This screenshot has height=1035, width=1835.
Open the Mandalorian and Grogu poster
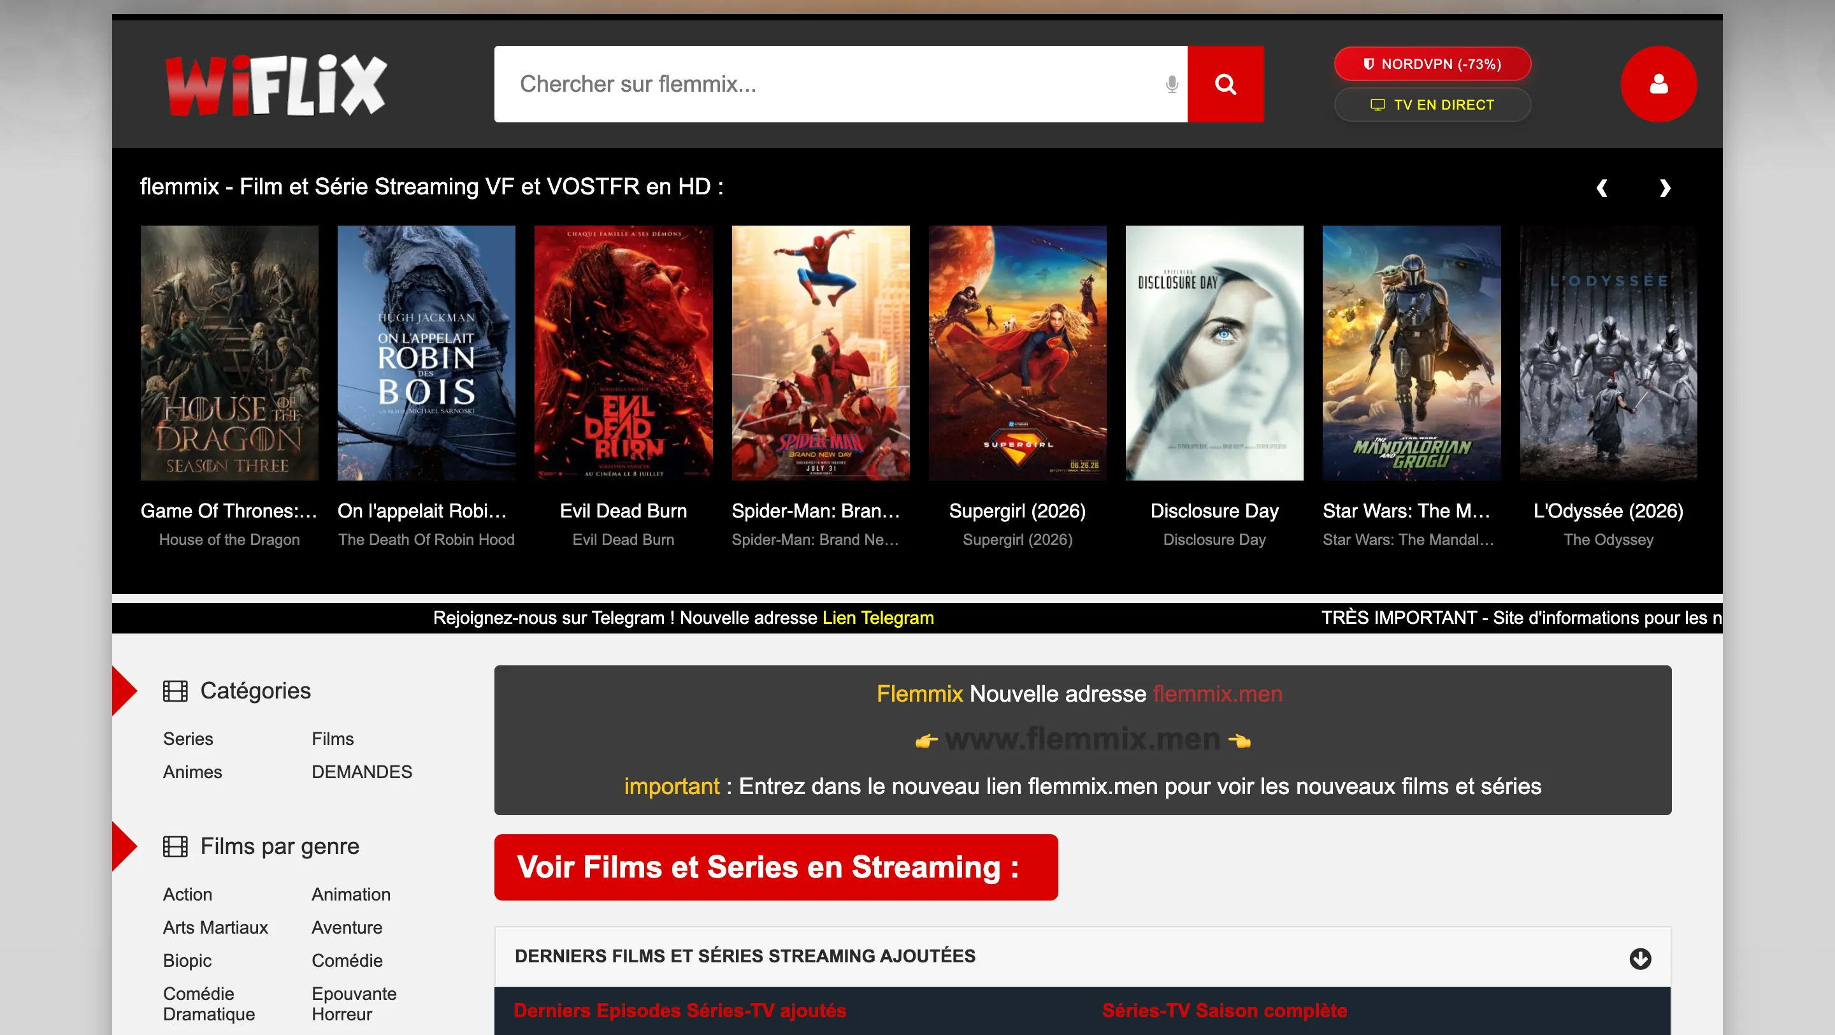tap(1412, 352)
